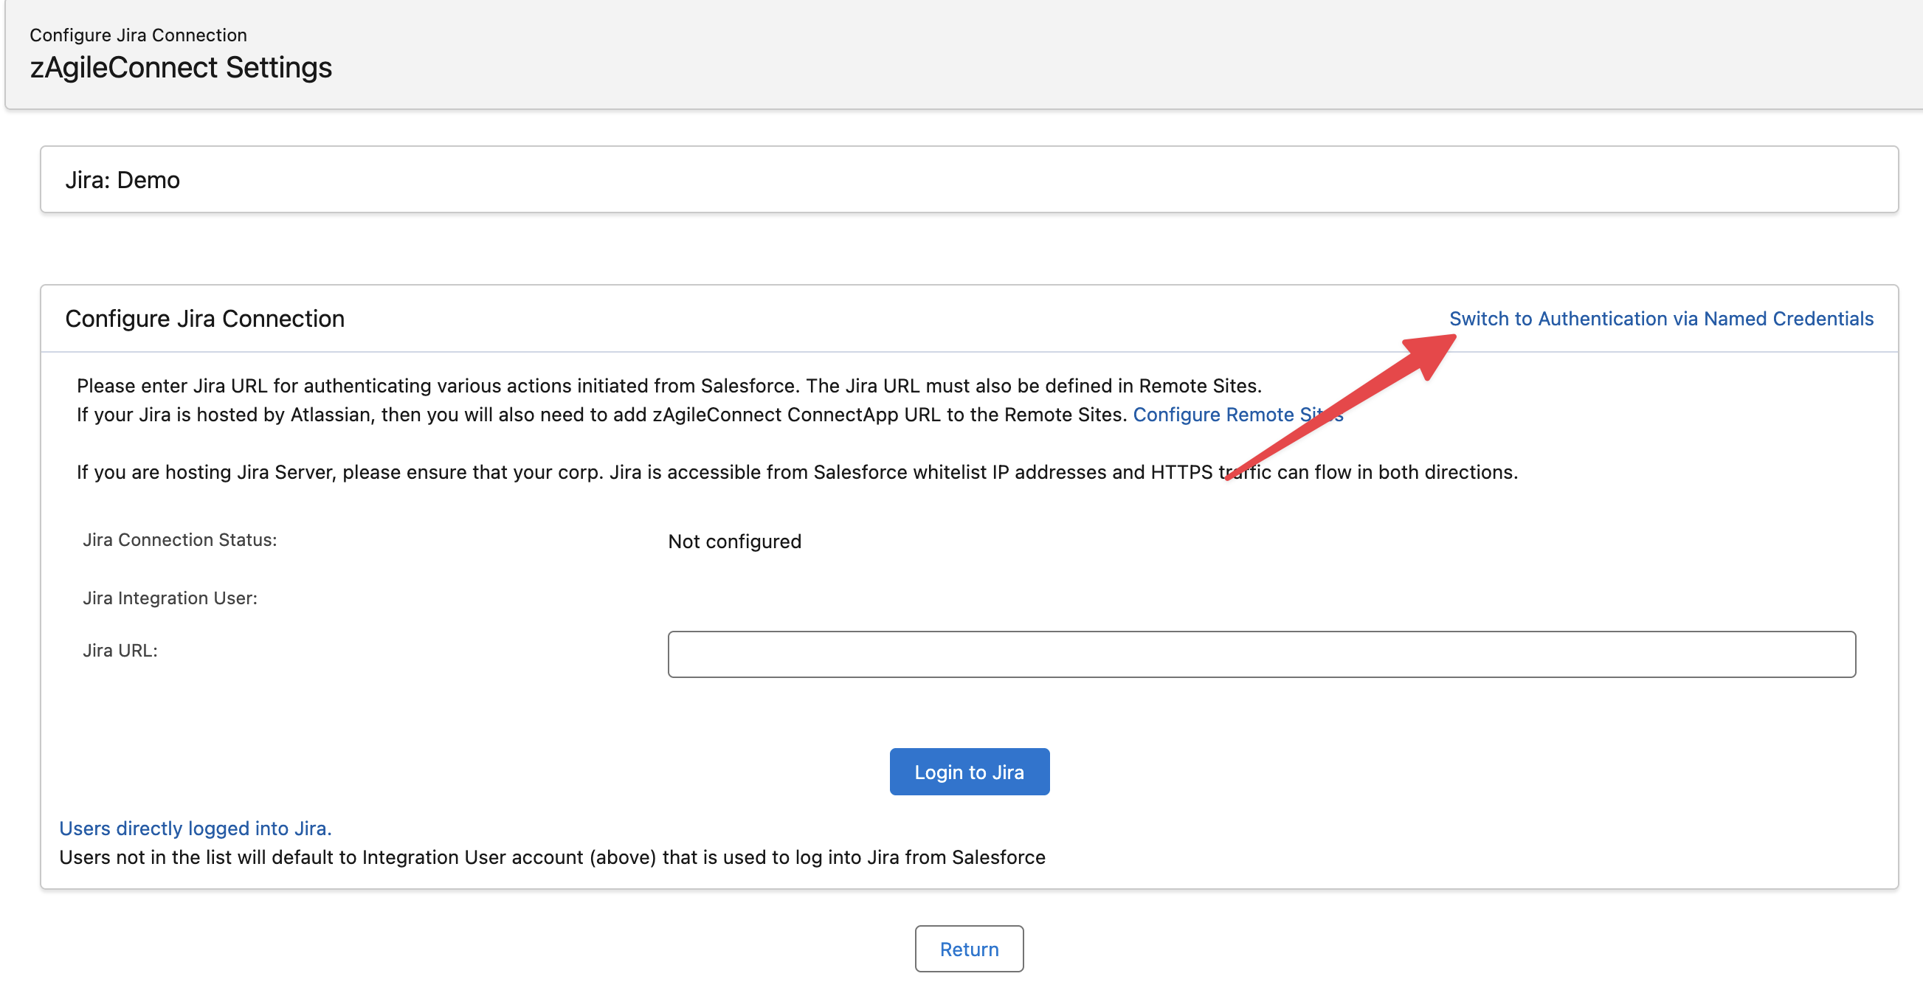The height and width of the screenshot is (996, 1923).
Task: Click the Jira URL label
Action: coord(120,650)
